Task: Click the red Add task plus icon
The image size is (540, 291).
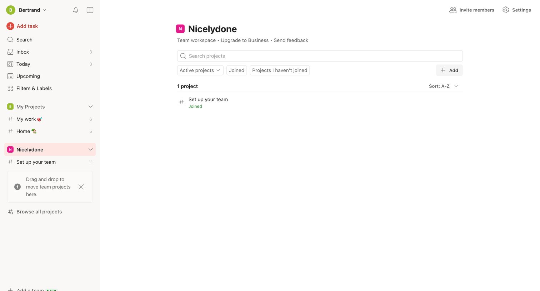Action: click(10, 26)
